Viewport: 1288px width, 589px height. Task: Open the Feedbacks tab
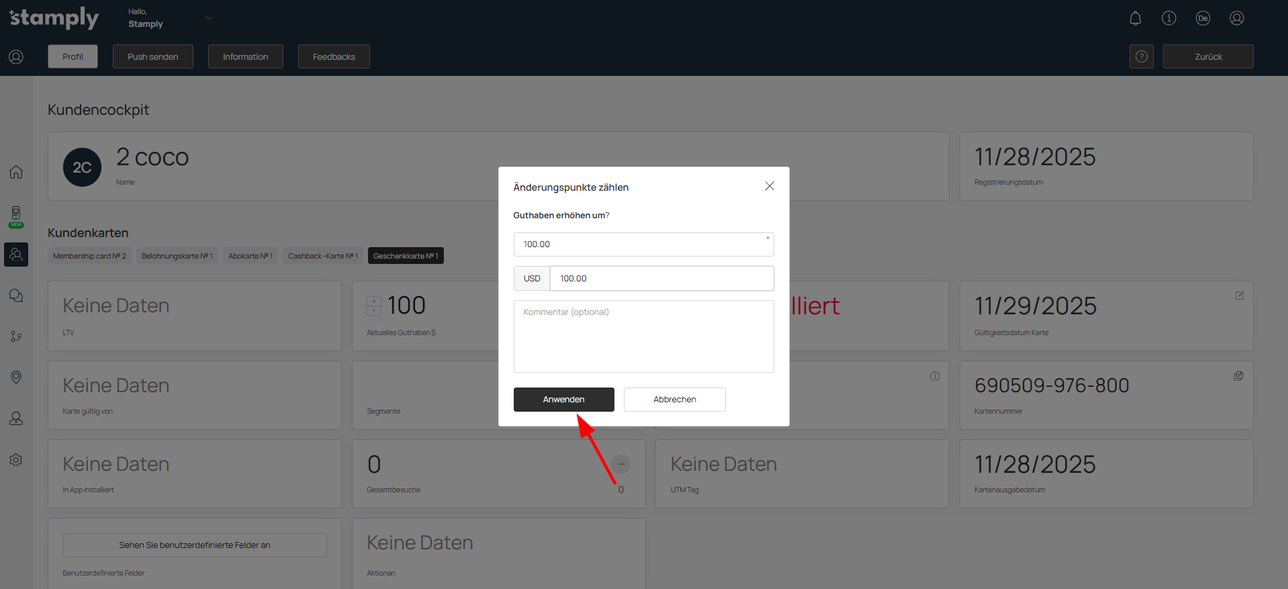click(x=334, y=56)
